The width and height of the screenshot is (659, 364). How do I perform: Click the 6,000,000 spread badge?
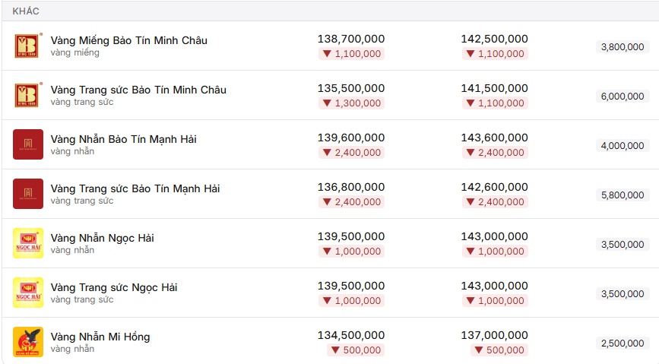click(623, 97)
